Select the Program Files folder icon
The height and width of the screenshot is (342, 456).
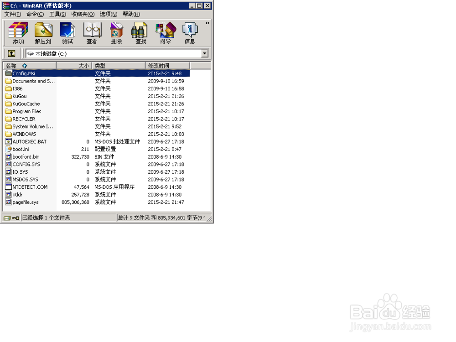click(8, 111)
